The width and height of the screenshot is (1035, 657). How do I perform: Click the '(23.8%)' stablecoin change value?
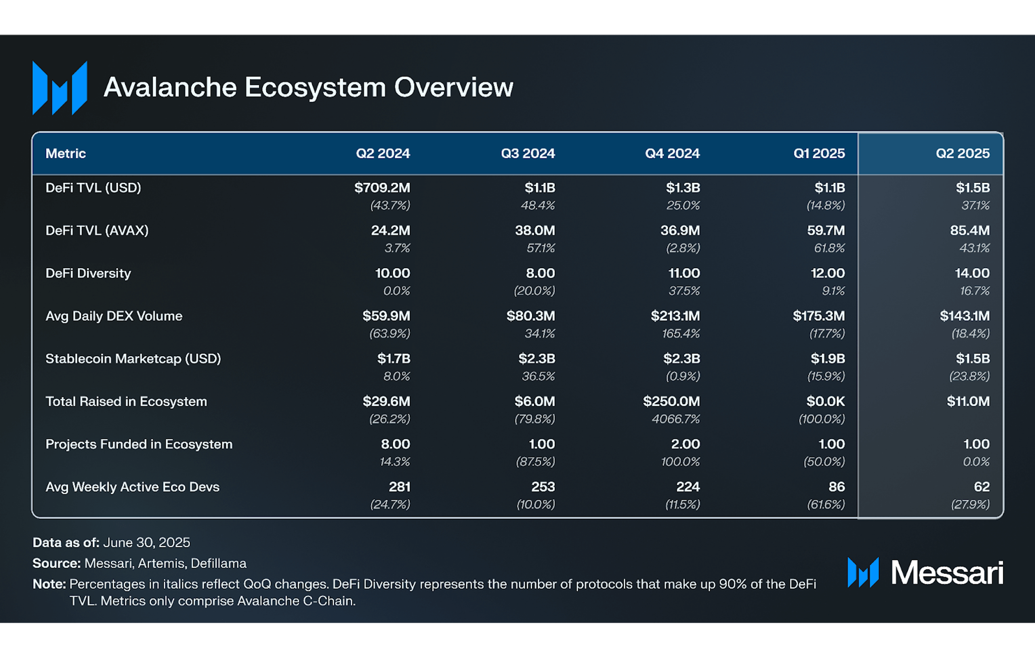(x=969, y=376)
